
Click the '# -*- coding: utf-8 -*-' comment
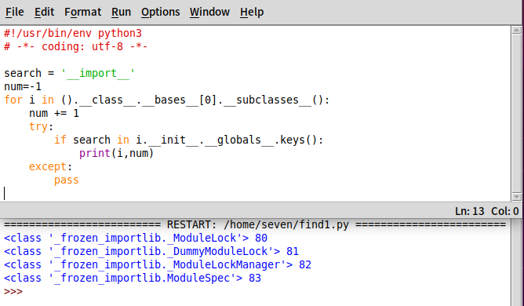point(75,46)
